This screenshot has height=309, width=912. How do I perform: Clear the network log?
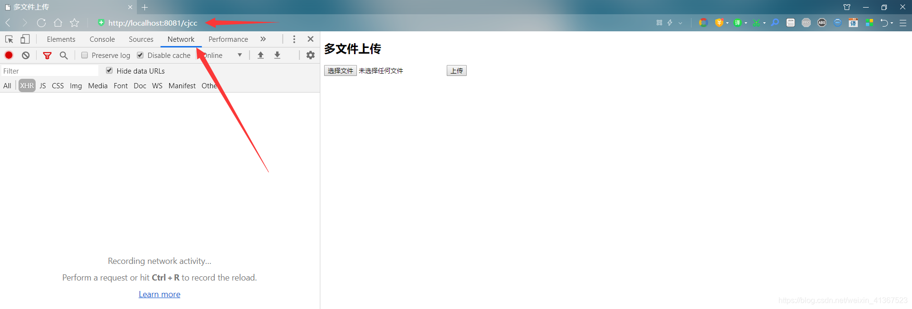26,55
